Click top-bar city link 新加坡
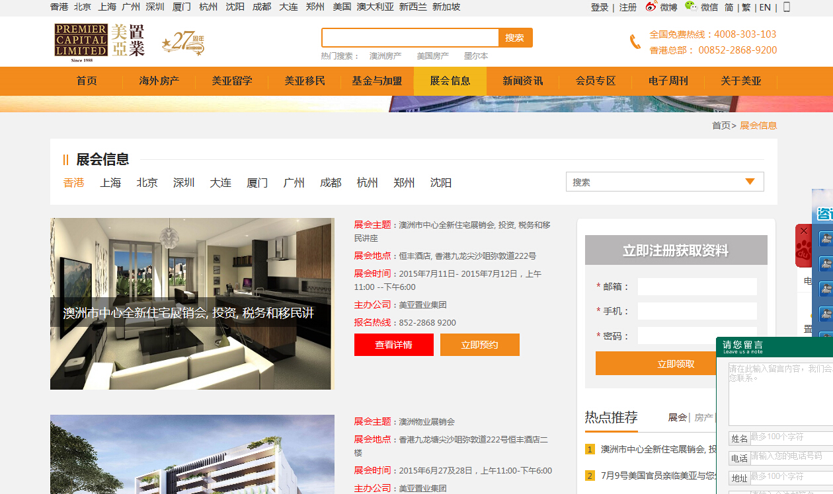Screen dimensions: 833x494 point(446,7)
